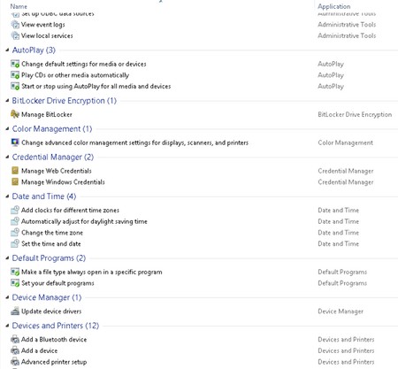Click icon beside Add clocks for different time zones

tap(15, 210)
